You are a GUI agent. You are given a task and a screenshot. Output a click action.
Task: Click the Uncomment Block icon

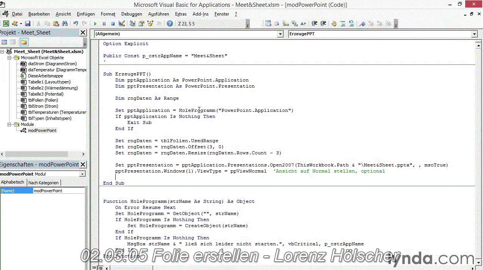click(x=351, y=24)
